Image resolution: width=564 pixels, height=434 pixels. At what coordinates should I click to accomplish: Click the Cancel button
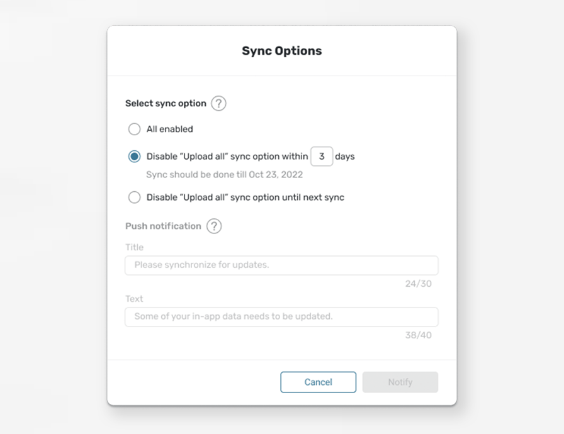pyautogui.click(x=319, y=382)
